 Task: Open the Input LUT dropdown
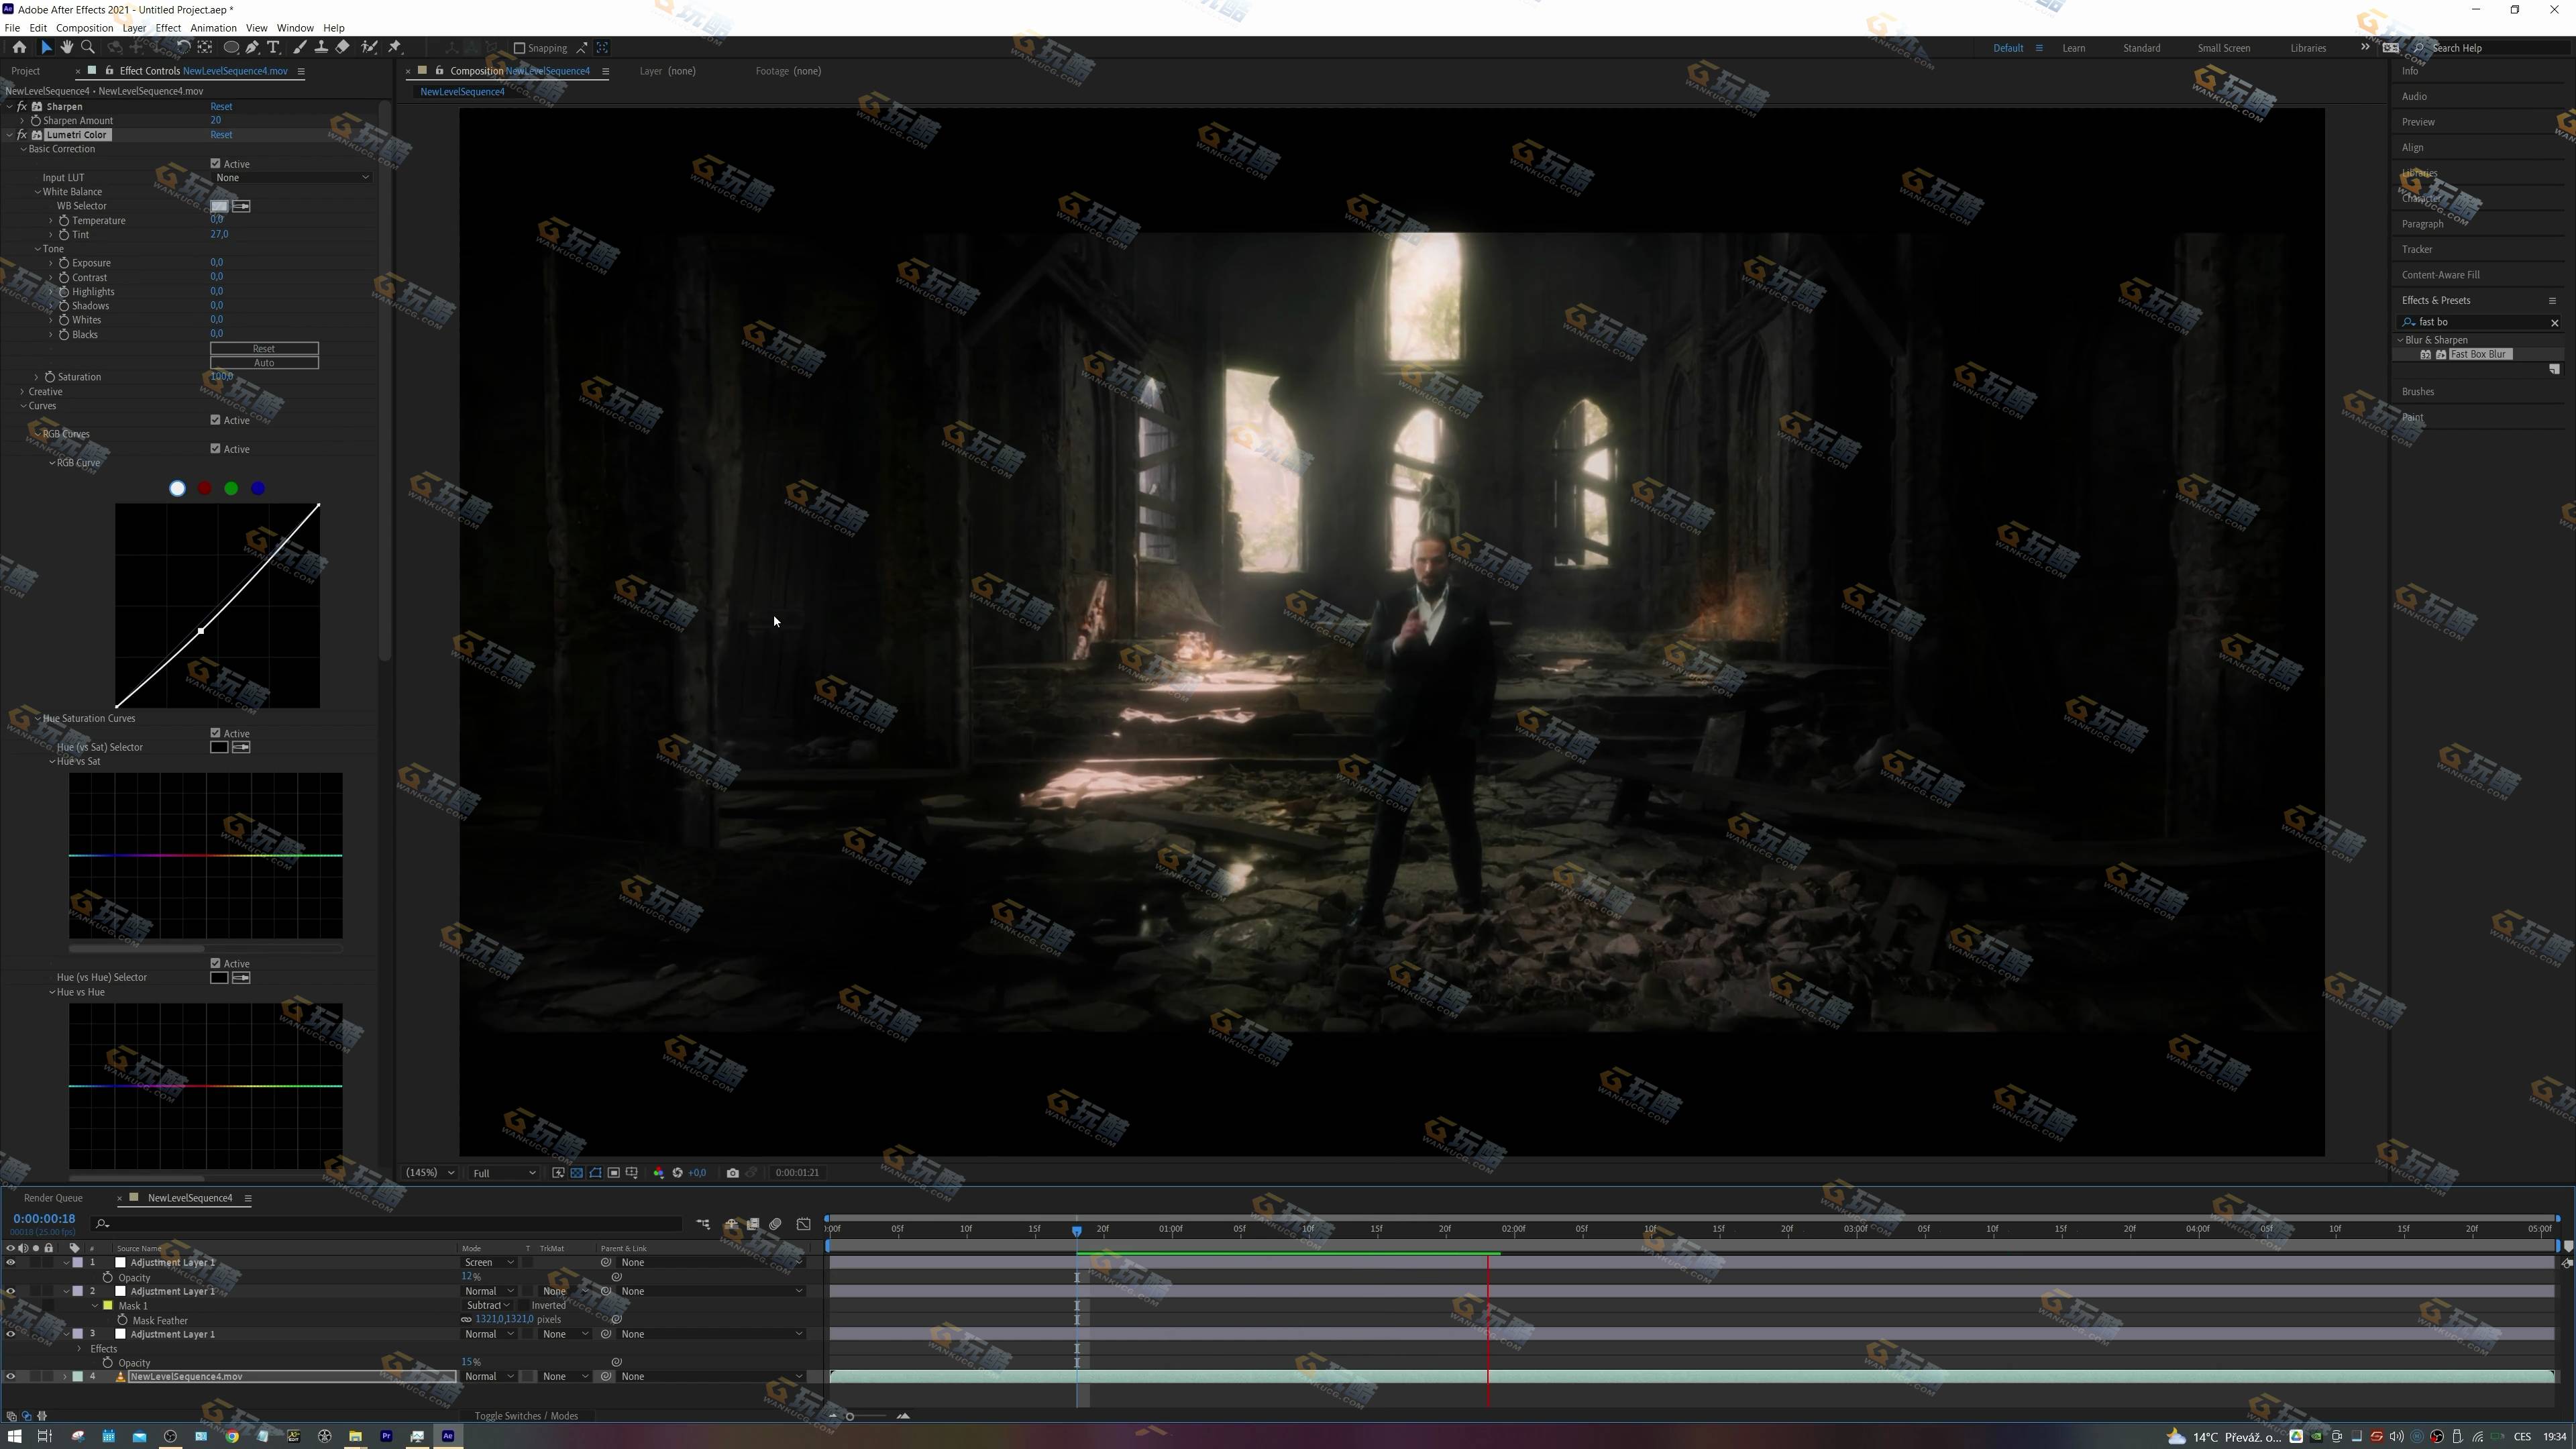pyautogui.click(x=292, y=178)
